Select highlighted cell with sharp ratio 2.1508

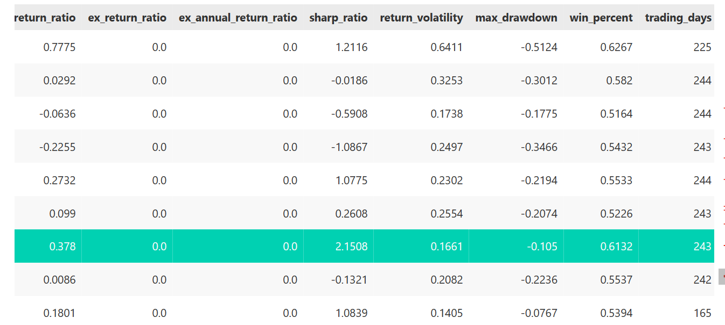350,247
